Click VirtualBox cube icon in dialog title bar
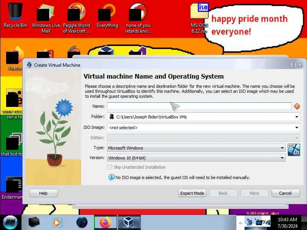This screenshot has width=307, height=230. (29, 65)
